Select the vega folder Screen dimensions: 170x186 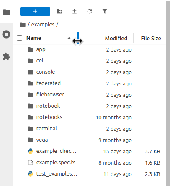tap(90, 140)
